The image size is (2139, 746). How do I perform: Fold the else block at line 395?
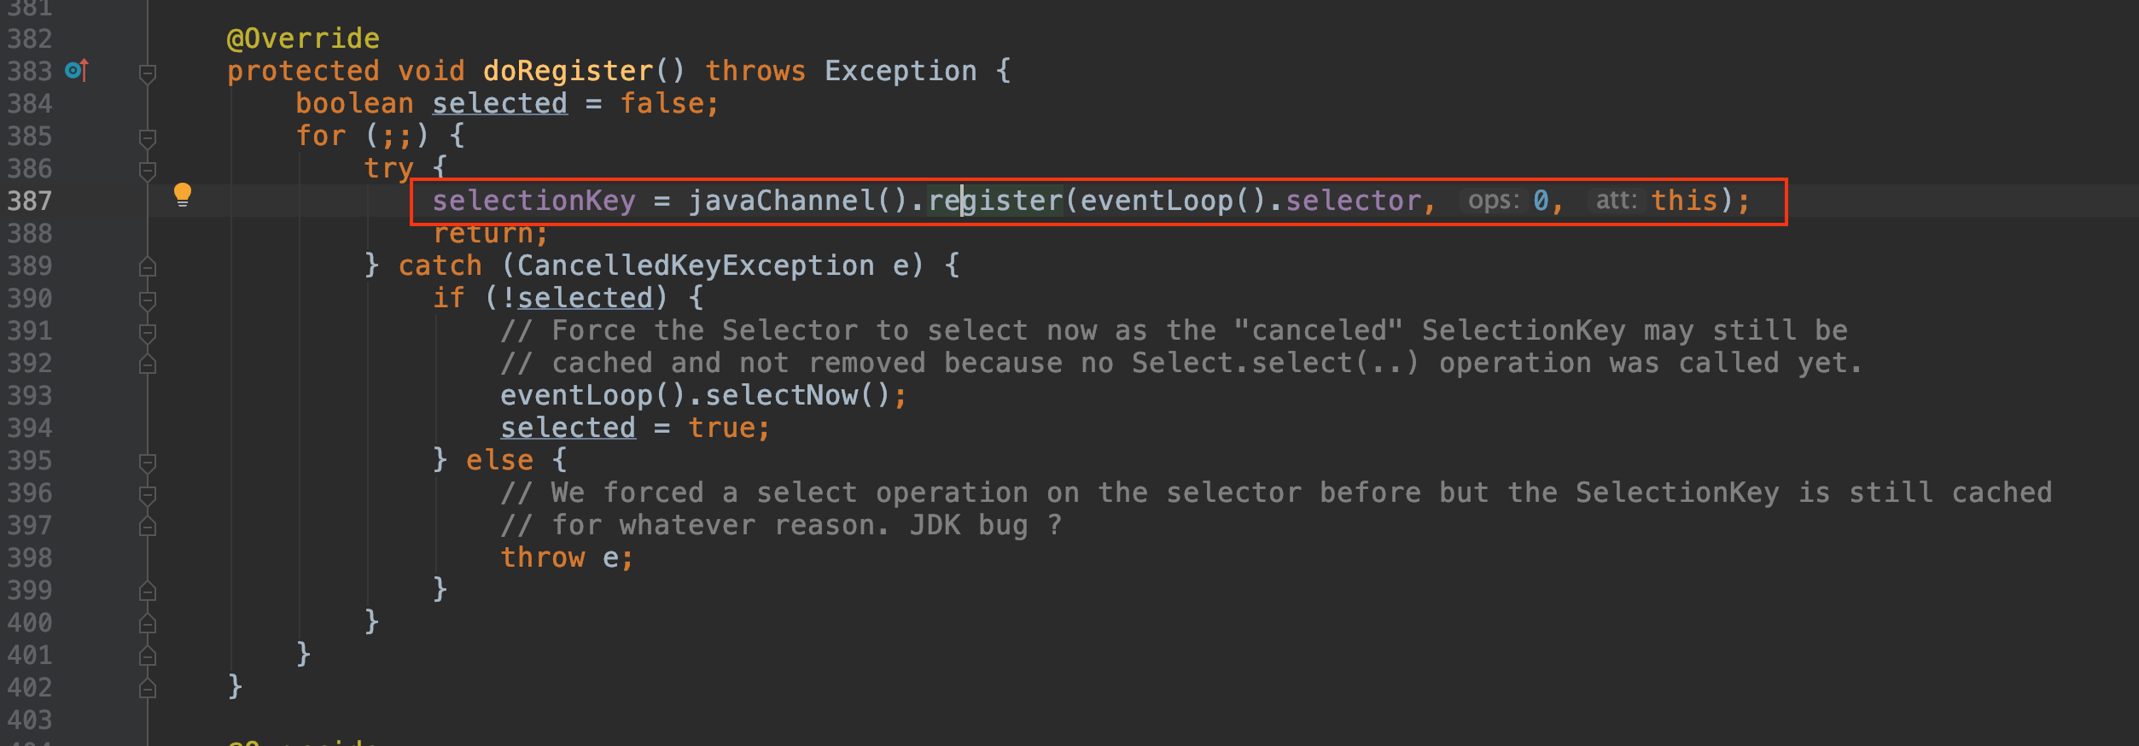[x=148, y=463]
